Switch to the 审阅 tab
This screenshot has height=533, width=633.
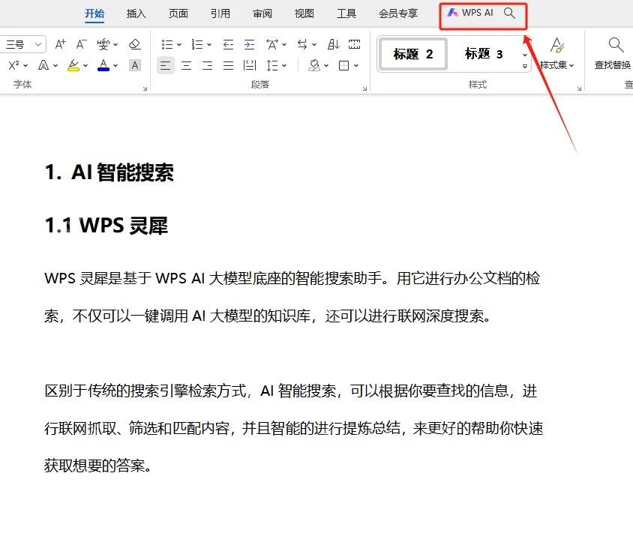262,13
